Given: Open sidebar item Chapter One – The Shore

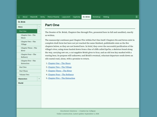Looking at the screenshot, I should coord(29,36).
